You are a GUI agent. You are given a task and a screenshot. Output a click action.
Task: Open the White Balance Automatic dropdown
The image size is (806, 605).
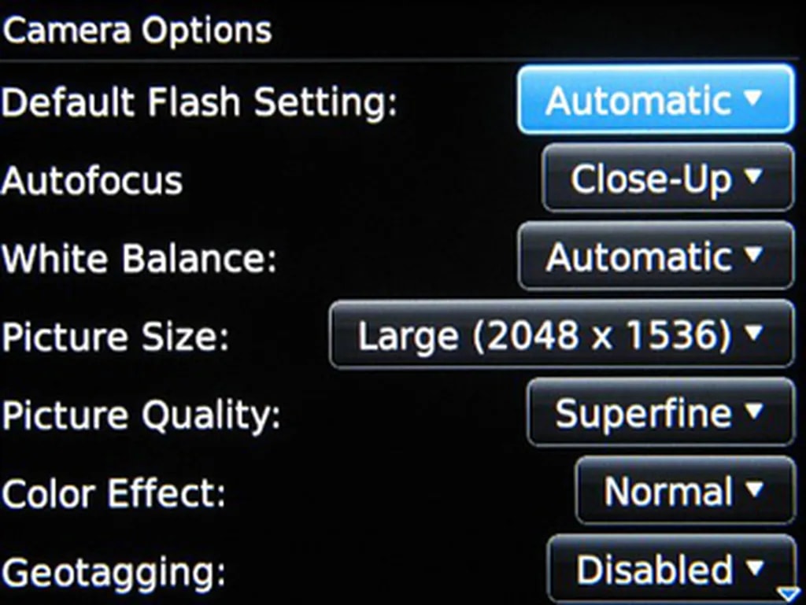click(656, 256)
